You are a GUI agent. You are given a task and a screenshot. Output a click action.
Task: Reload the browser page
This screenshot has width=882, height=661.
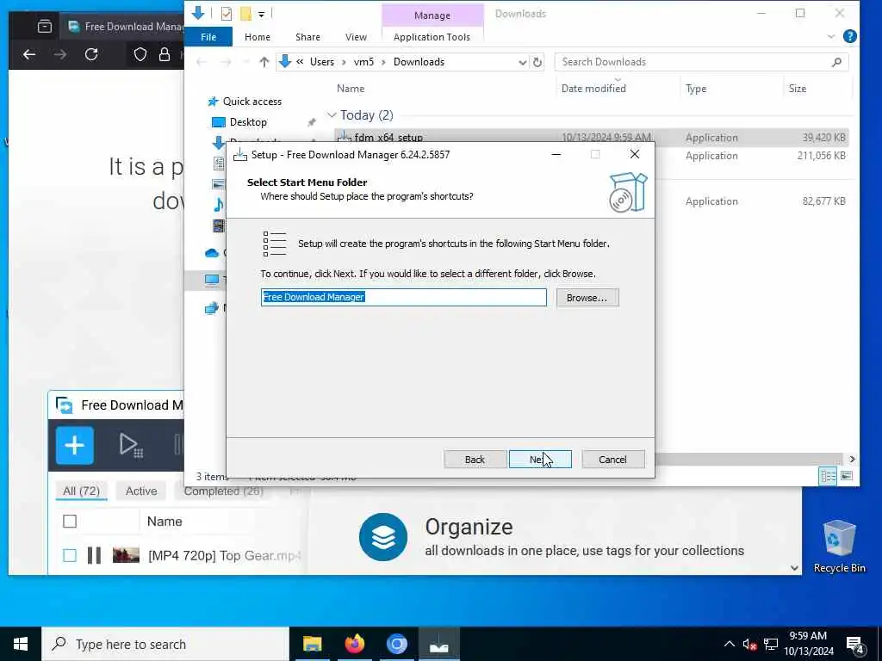pyautogui.click(x=91, y=54)
